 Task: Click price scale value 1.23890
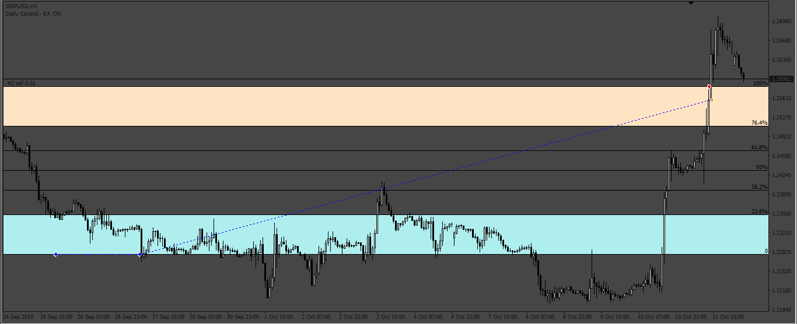click(x=782, y=195)
